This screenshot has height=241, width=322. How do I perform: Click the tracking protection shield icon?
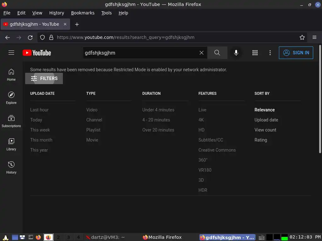click(42, 38)
